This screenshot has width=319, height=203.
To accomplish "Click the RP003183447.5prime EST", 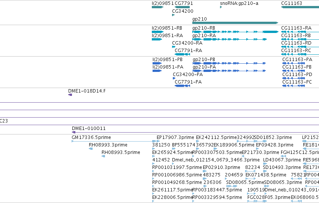I will click(x=193, y=194).
